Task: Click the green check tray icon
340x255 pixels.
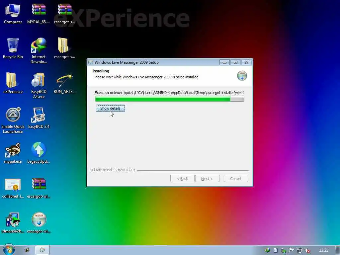Action: point(284,250)
